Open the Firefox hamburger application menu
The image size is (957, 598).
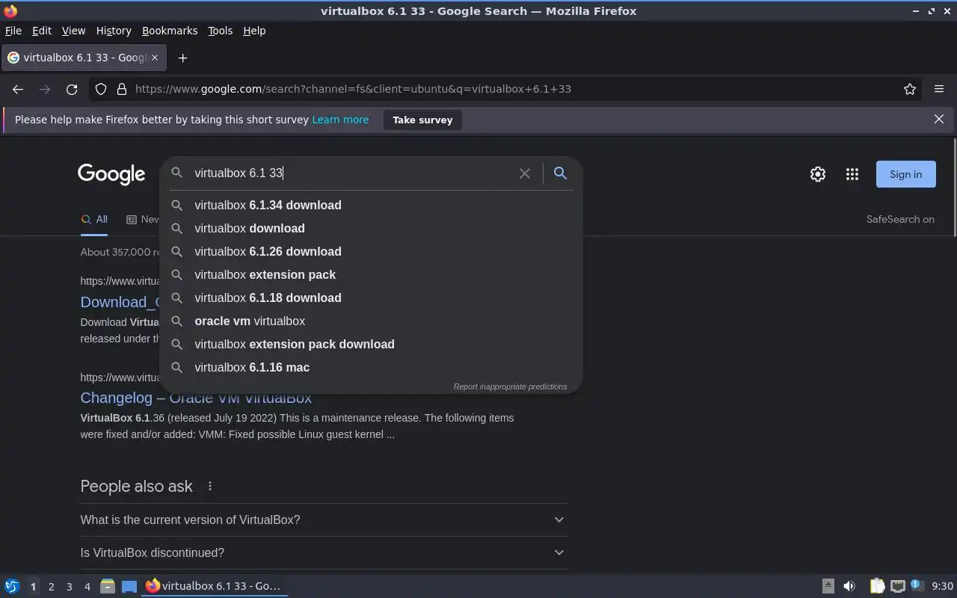(x=939, y=89)
